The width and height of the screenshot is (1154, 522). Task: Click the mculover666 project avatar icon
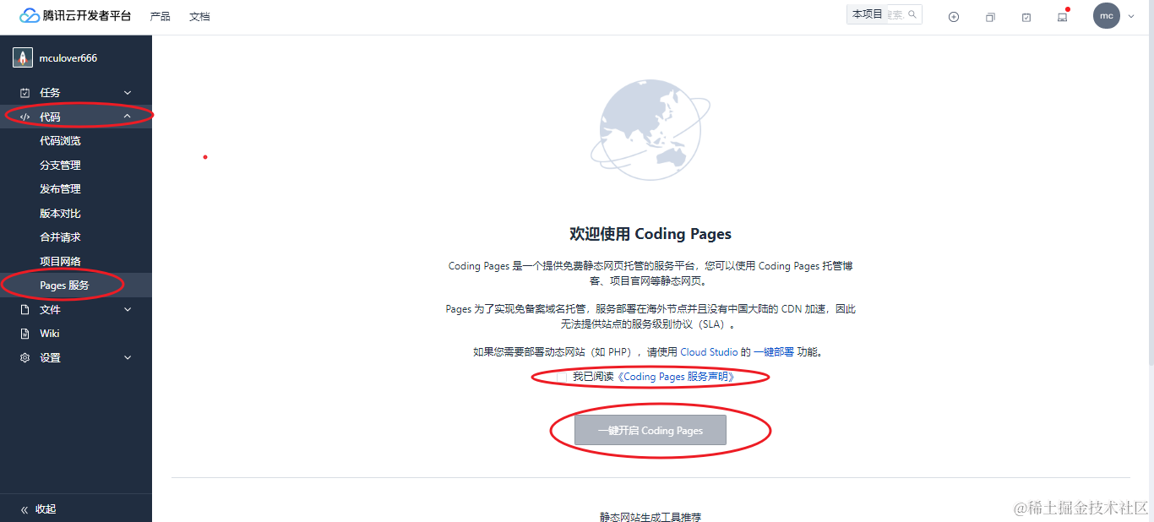[23, 58]
